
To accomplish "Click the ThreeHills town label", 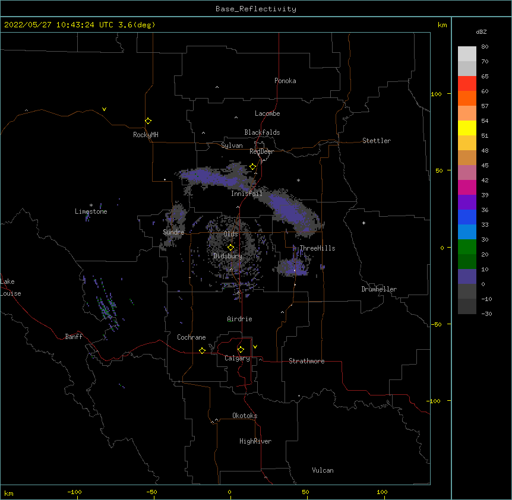I will (317, 248).
